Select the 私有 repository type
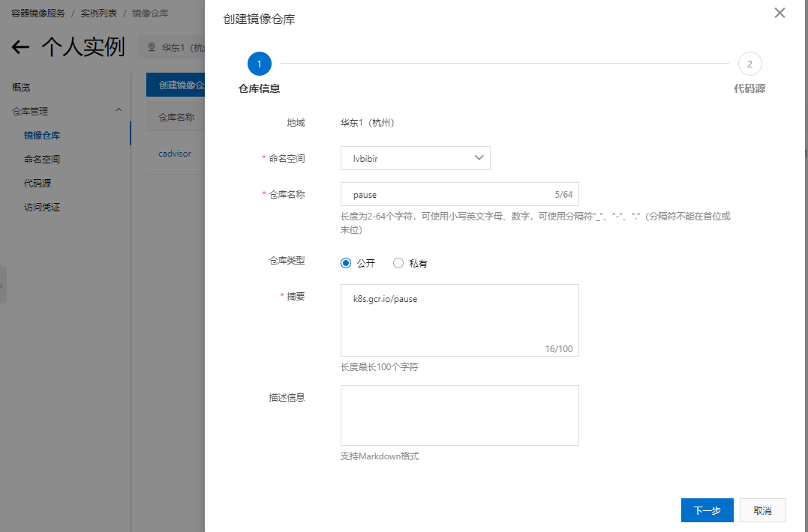This screenshot has height=532, width=808. tap(398, 263)
